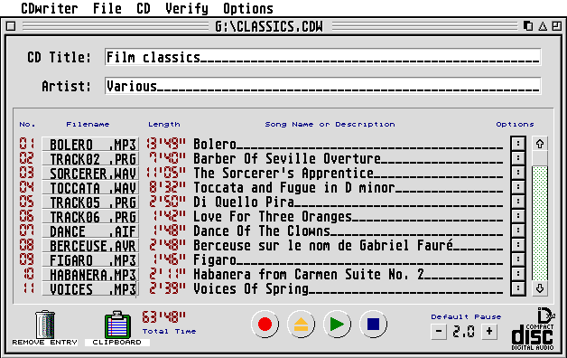Image resolution: width=567 pixels, height=358 pixels.
Task: Click the Artist input field
Action: click(323, 86)
